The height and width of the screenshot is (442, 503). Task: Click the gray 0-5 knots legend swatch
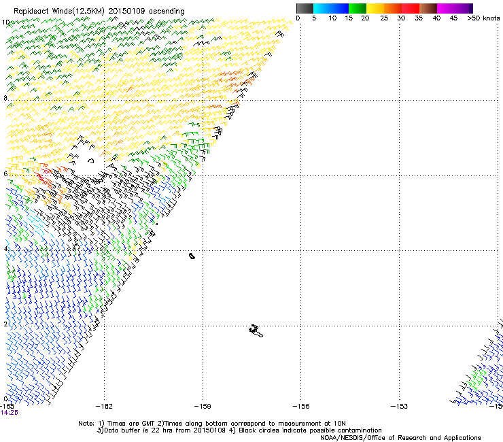(305, 8)
